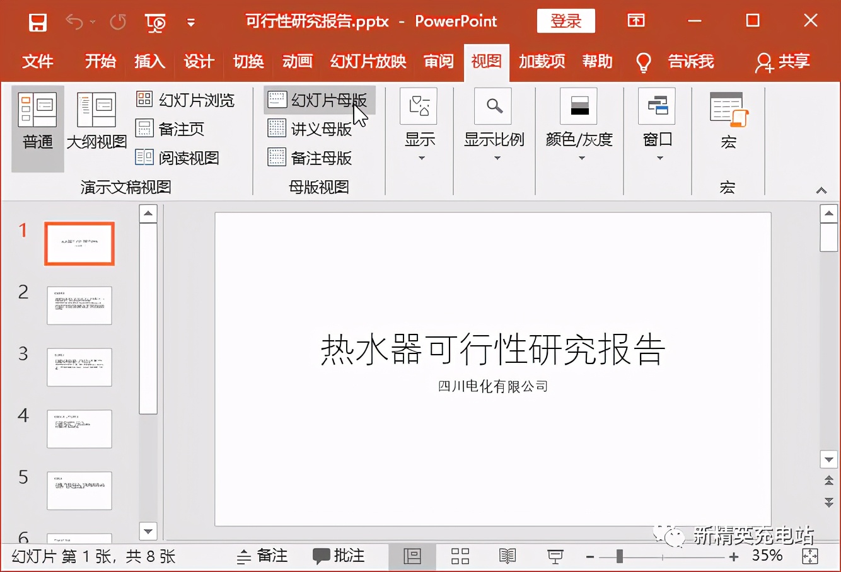
Task: Click the 共享 (Share) button
Action: tap(784, 62)
